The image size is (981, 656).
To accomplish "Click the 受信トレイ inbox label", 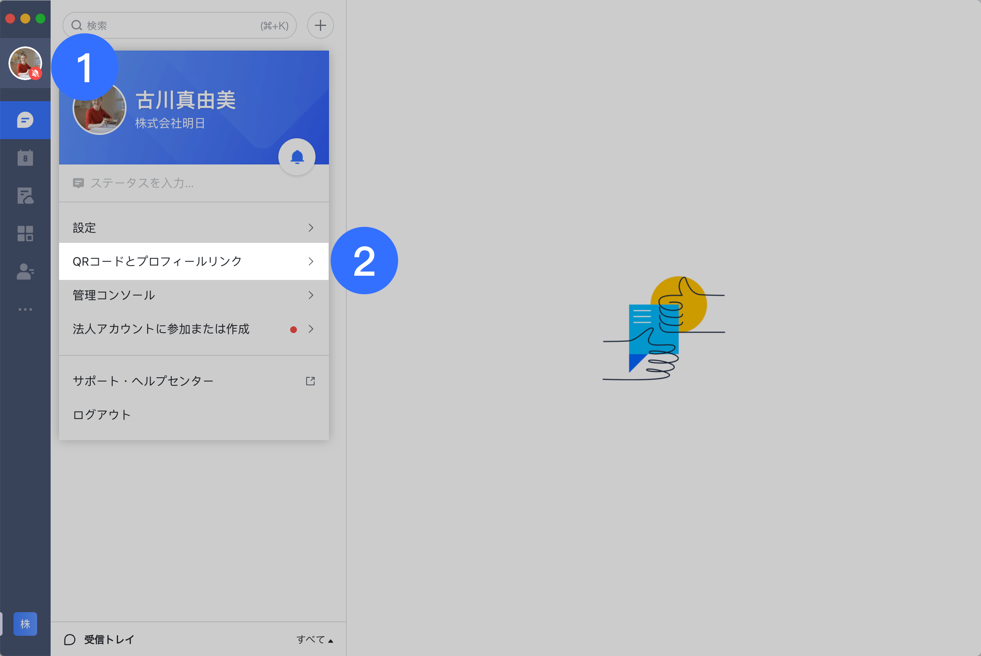I will pyautogui.click(x=108, y=639).
